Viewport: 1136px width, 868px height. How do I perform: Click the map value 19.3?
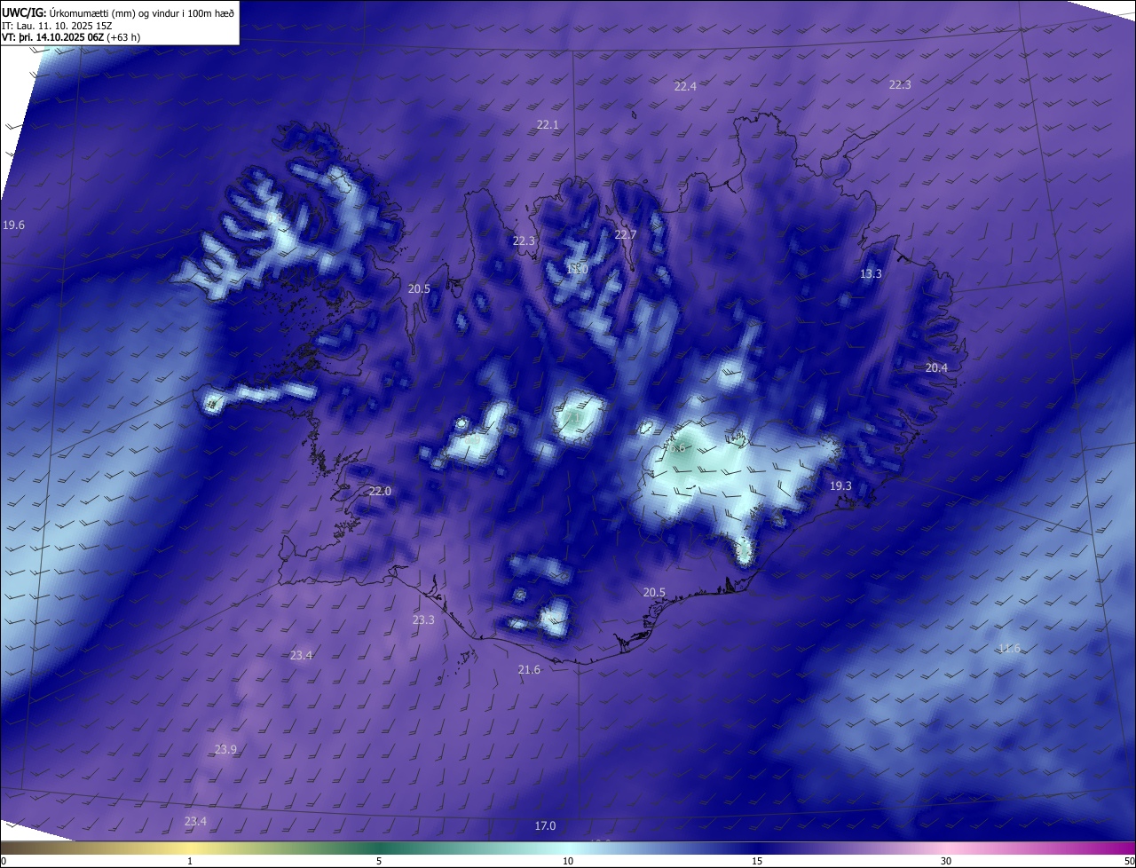click(840, 486)
